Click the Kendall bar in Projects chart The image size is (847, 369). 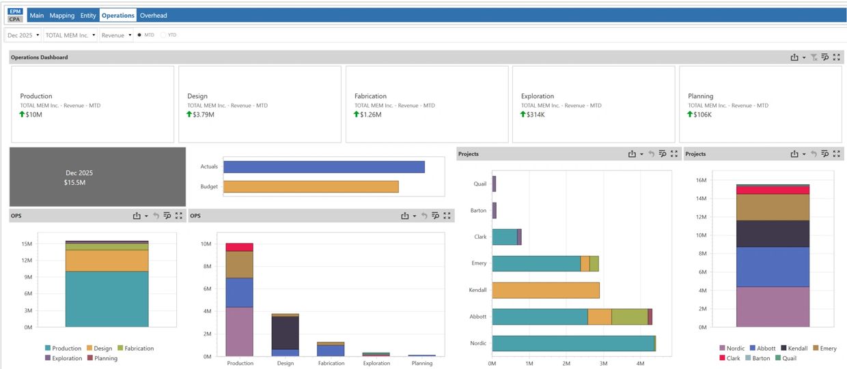[545, 290]
